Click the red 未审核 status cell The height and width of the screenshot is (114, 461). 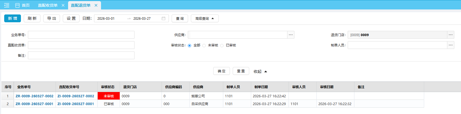click(x=109, y=96)
